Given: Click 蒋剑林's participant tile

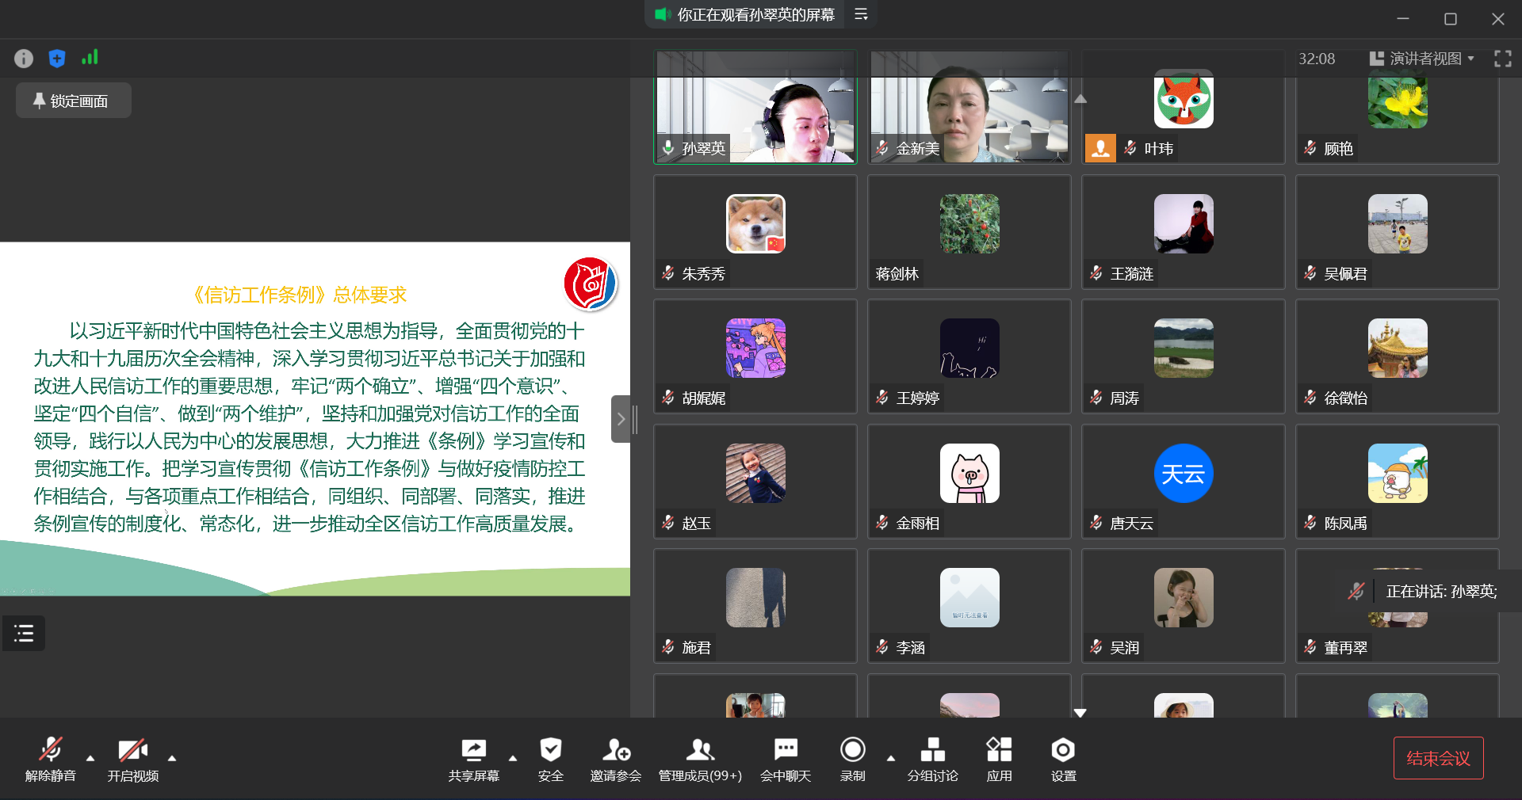Looking at the screenshot, I should pyautogui.click(x=969, y=231).
